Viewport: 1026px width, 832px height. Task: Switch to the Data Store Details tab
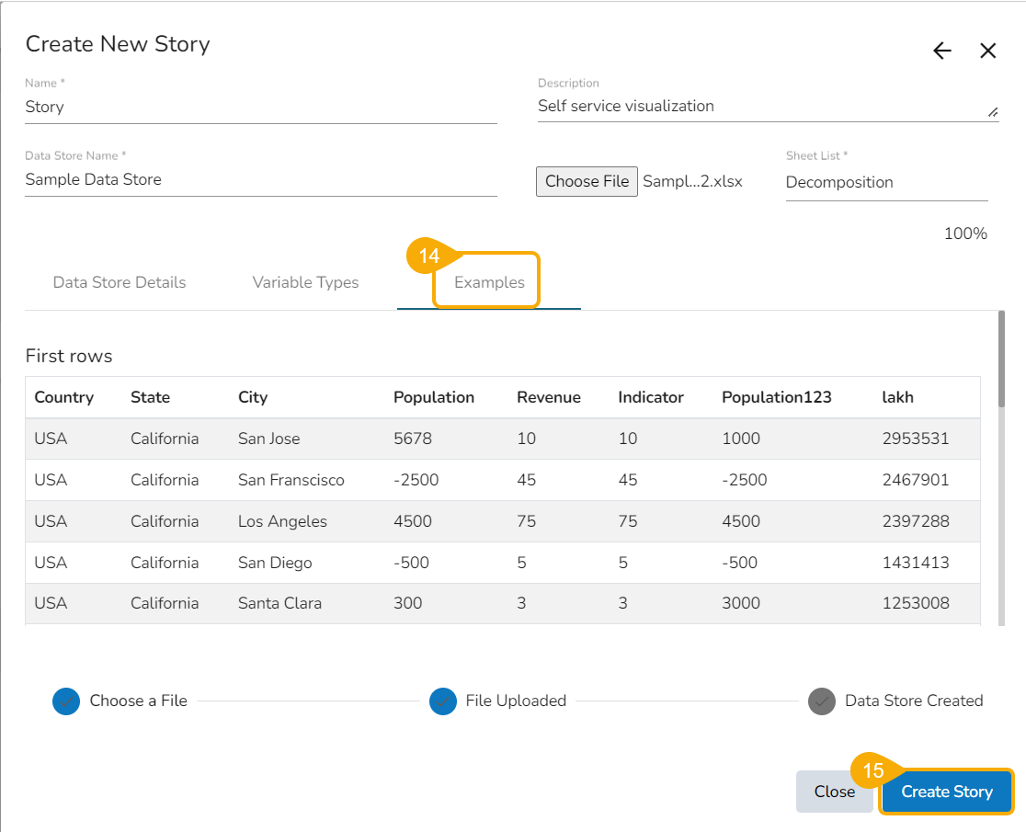pyautogui.click(x=120, y=282)
